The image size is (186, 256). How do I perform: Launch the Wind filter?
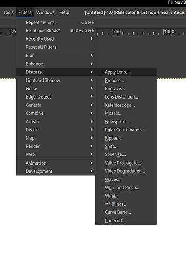(126, 195)
